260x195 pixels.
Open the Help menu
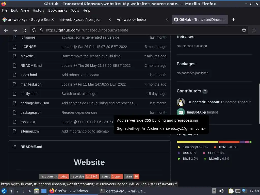click(86, 10)
